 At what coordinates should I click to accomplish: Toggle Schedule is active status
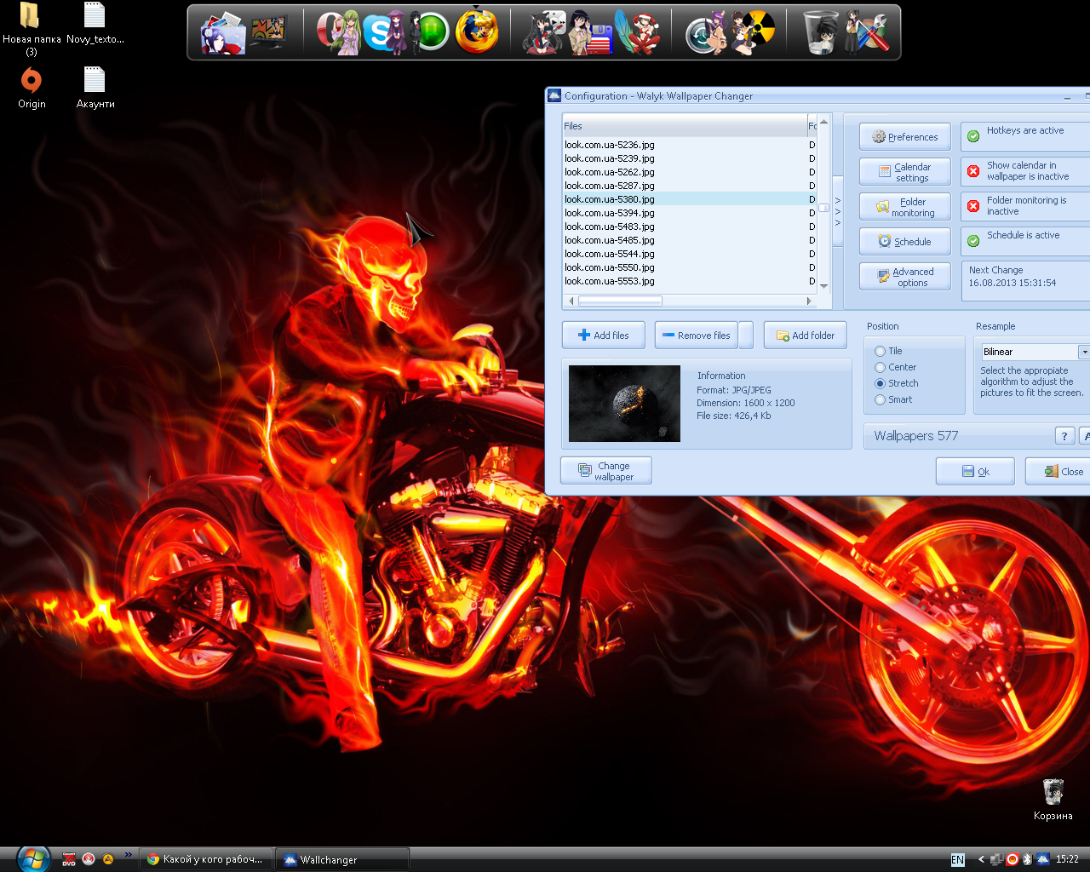point(1025,241)
